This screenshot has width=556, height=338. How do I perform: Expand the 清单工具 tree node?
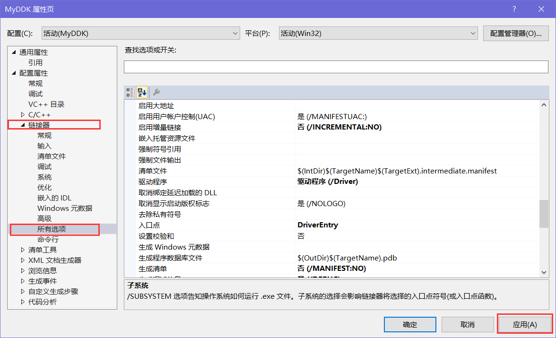(x=23, y=250)
